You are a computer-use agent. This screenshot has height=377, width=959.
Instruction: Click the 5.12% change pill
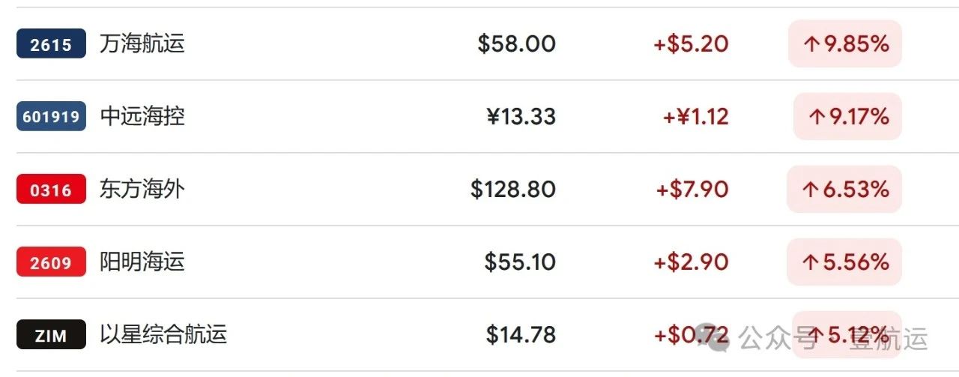847,334
